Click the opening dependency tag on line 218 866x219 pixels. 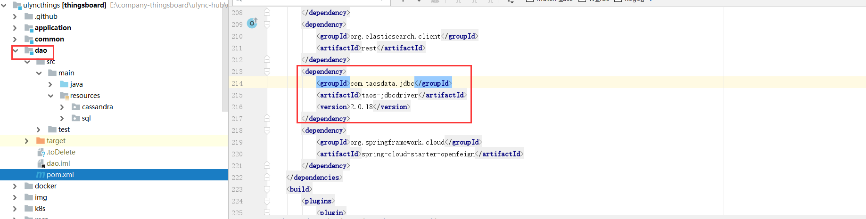click(x=324, y=130)
